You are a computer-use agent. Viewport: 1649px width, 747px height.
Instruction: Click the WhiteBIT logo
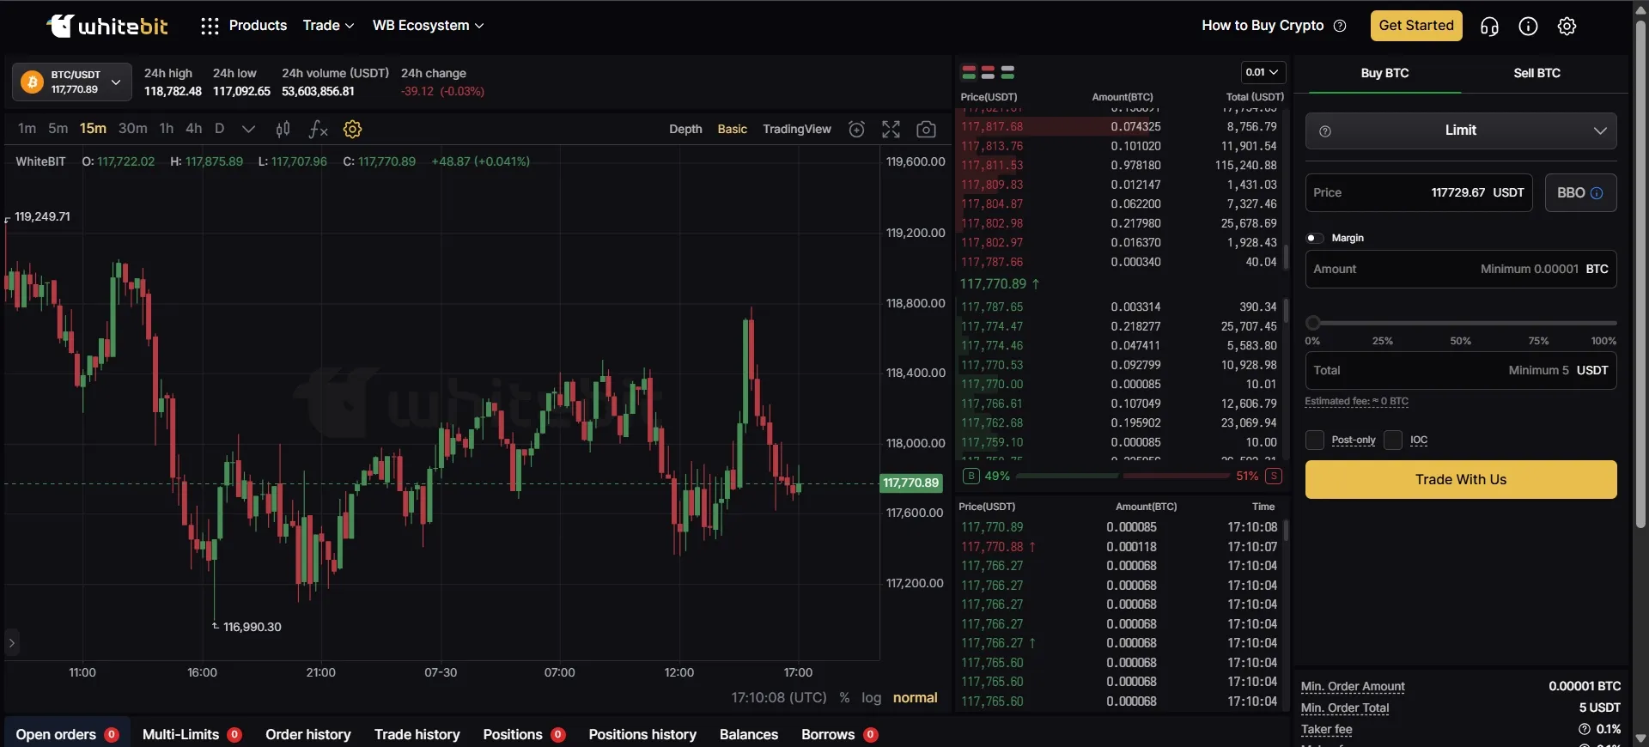[x=107, y=26]
